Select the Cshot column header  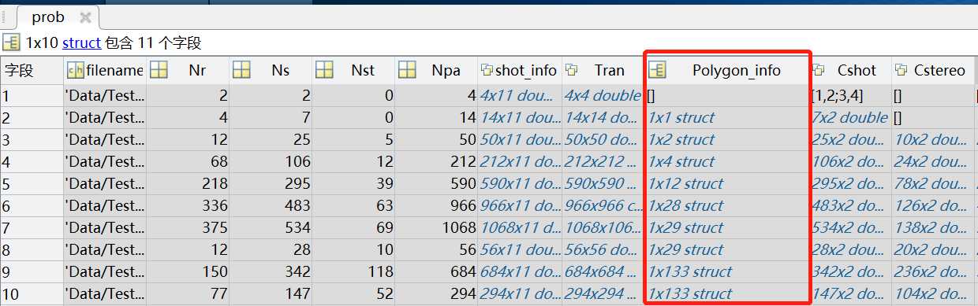(x=850, y=70)
